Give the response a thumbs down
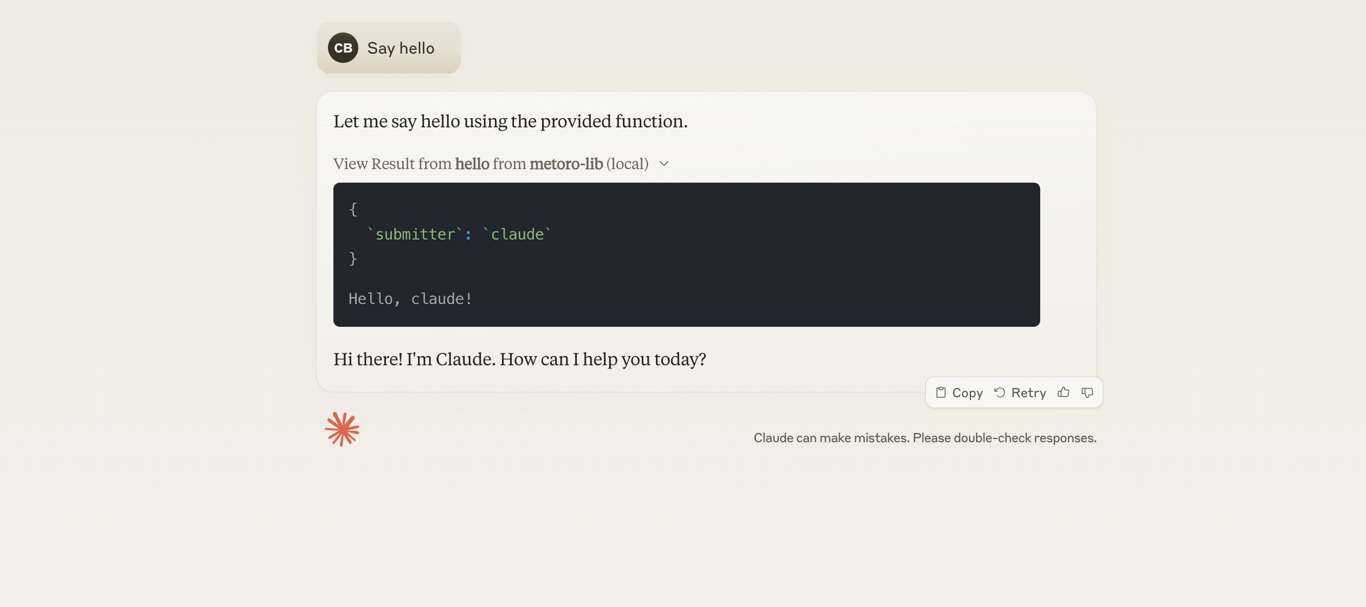The height and width of the screenshot is (607, 1366). pyautogui.click(x=1088, y=392)
